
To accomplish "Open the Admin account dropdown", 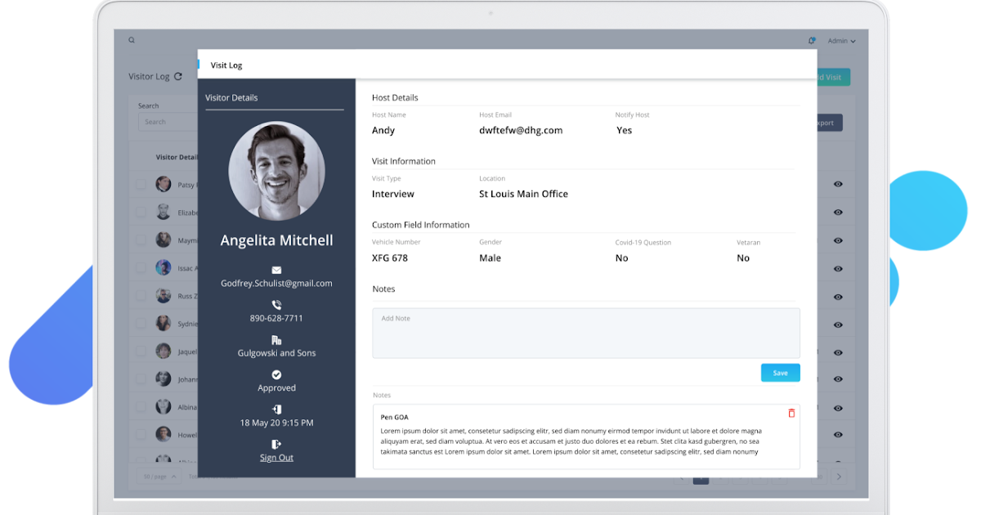I will (x=840, y=40).
